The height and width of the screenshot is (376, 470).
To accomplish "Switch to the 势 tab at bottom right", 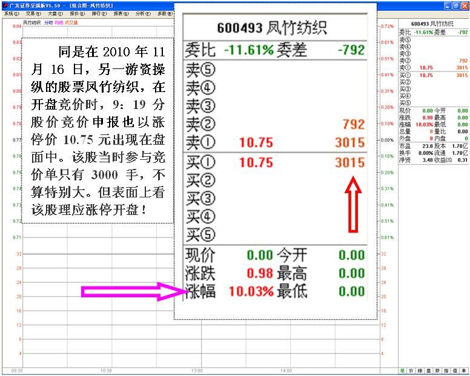I will [438, 371].
